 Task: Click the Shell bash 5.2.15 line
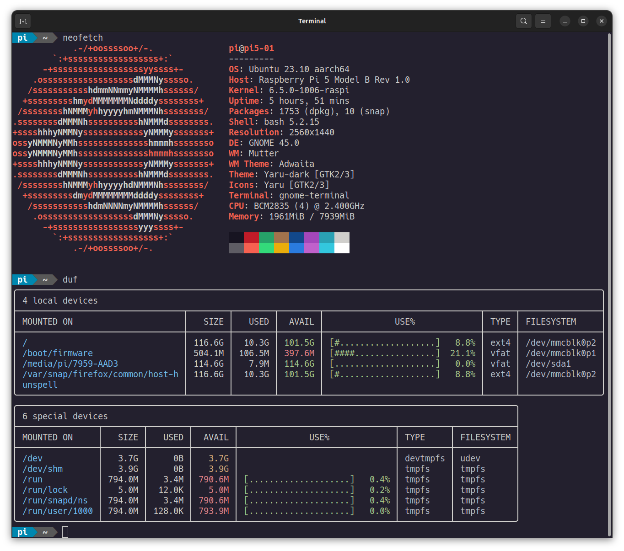[274, 122]
